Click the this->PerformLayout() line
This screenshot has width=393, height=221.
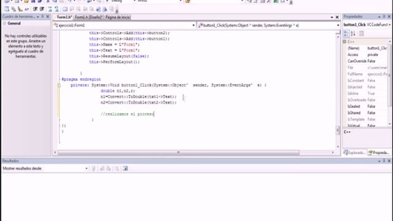pyautogui.click(x=115, y=62)
